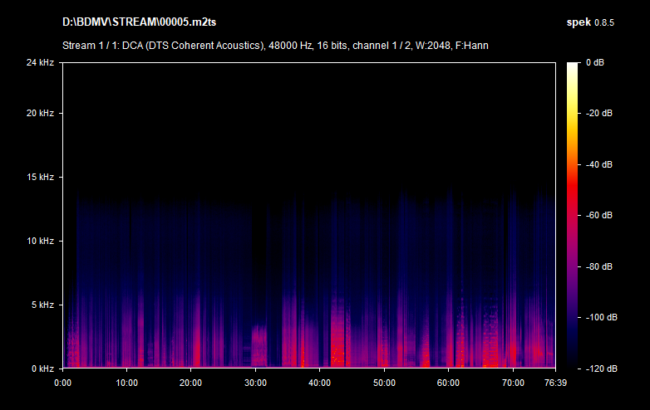Select the 20 kHz frequency axis label
Image resolution: width=650 pixels, height=410 pixels.
[39, 113]
